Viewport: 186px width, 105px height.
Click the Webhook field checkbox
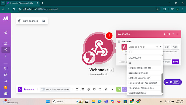tap(119, 42)
